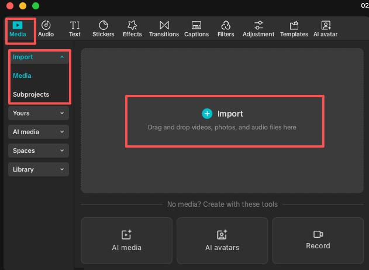Expand the Spaces section
Image resolution: width=369 pixels, height=270 pixels.
pyautogui.click(x=39, y=151)
